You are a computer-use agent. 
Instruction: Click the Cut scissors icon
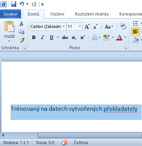[21, 23]
